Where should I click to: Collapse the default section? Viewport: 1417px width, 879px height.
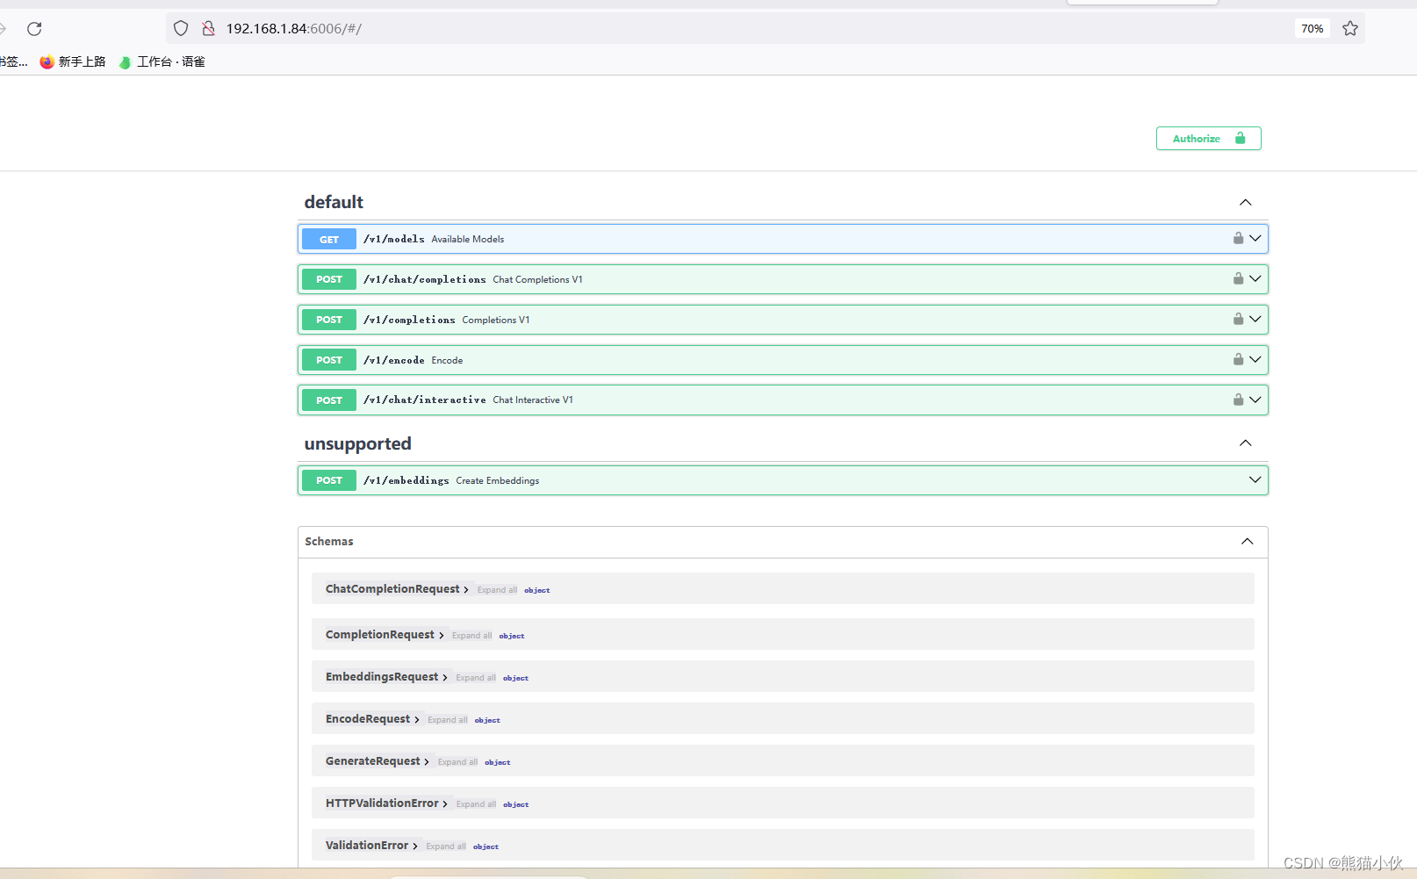click(x=1245, y=203)
